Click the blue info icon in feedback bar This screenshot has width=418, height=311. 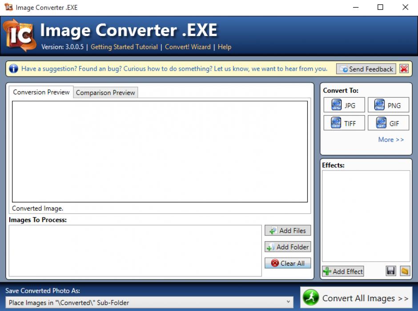point(14,69)
